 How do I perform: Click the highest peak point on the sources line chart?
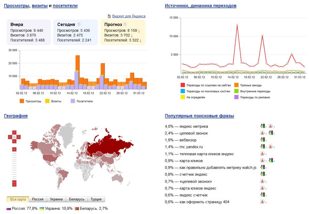point(237,25)
